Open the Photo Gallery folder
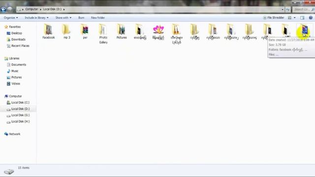The height and width of the screenshot is (177, 315). [x=103, y=34]
